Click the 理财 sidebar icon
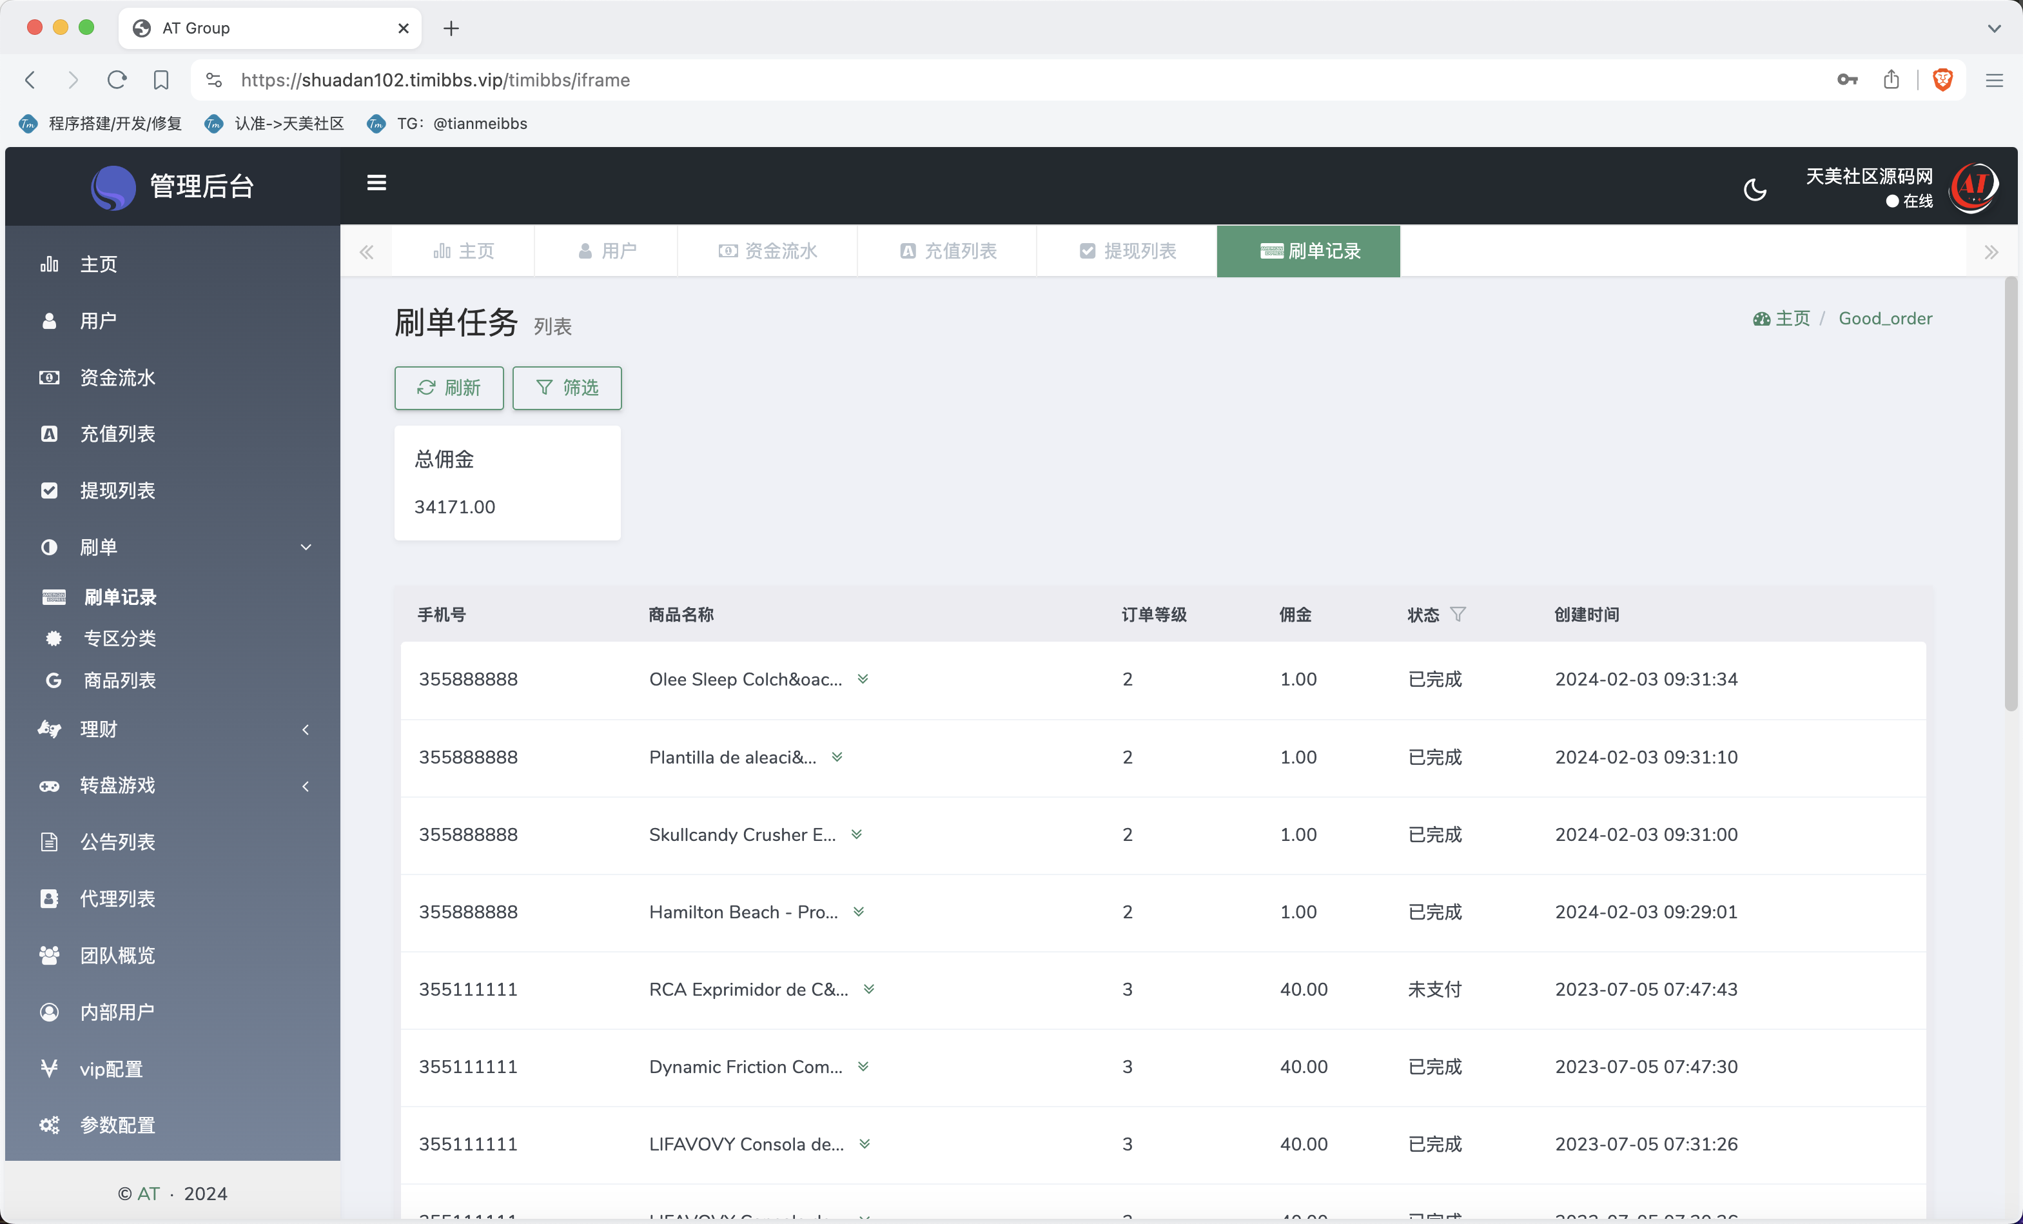Image resolution: width=2023 pixels, height=1224 pixels. pos(49,728)
